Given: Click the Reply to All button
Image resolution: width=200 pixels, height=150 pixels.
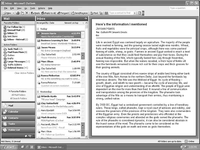Looking at the screenshot, I should pyautogui.click(x=48, y=13).
